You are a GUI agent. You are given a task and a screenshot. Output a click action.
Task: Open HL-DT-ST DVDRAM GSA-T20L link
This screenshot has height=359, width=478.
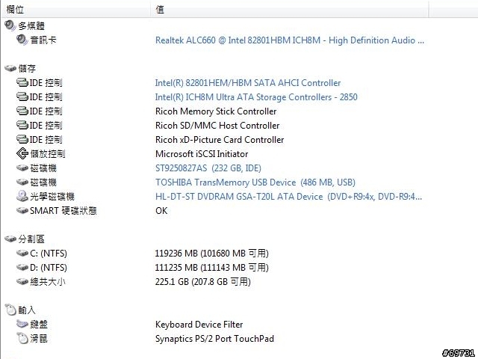[288, 197]
